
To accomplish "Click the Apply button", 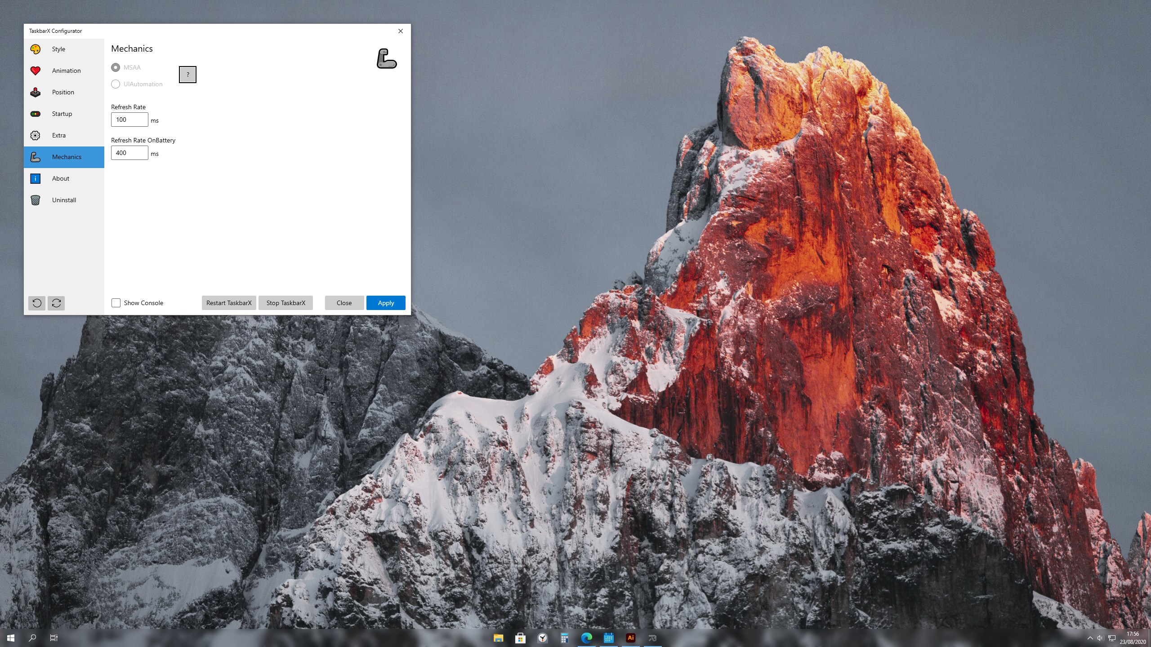I will [x=385, y=303].
